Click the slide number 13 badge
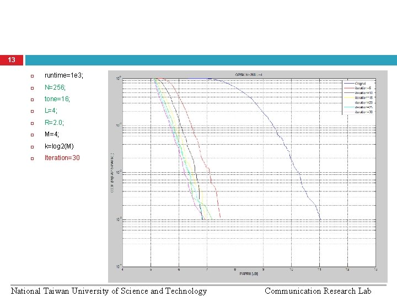397x297 pixels. [x=12, y=60]
